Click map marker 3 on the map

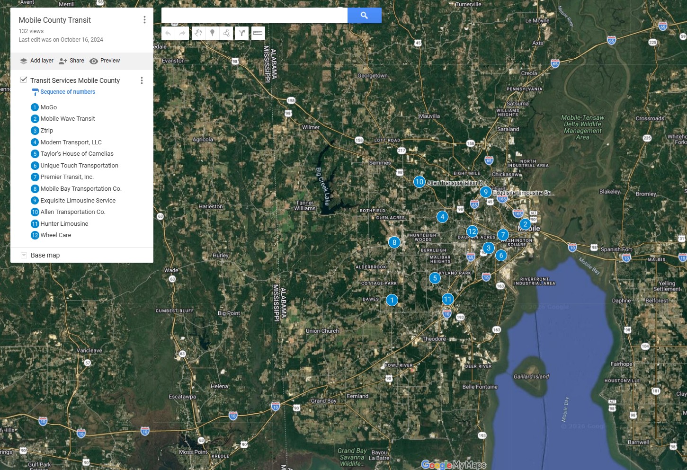coord(489,248)
